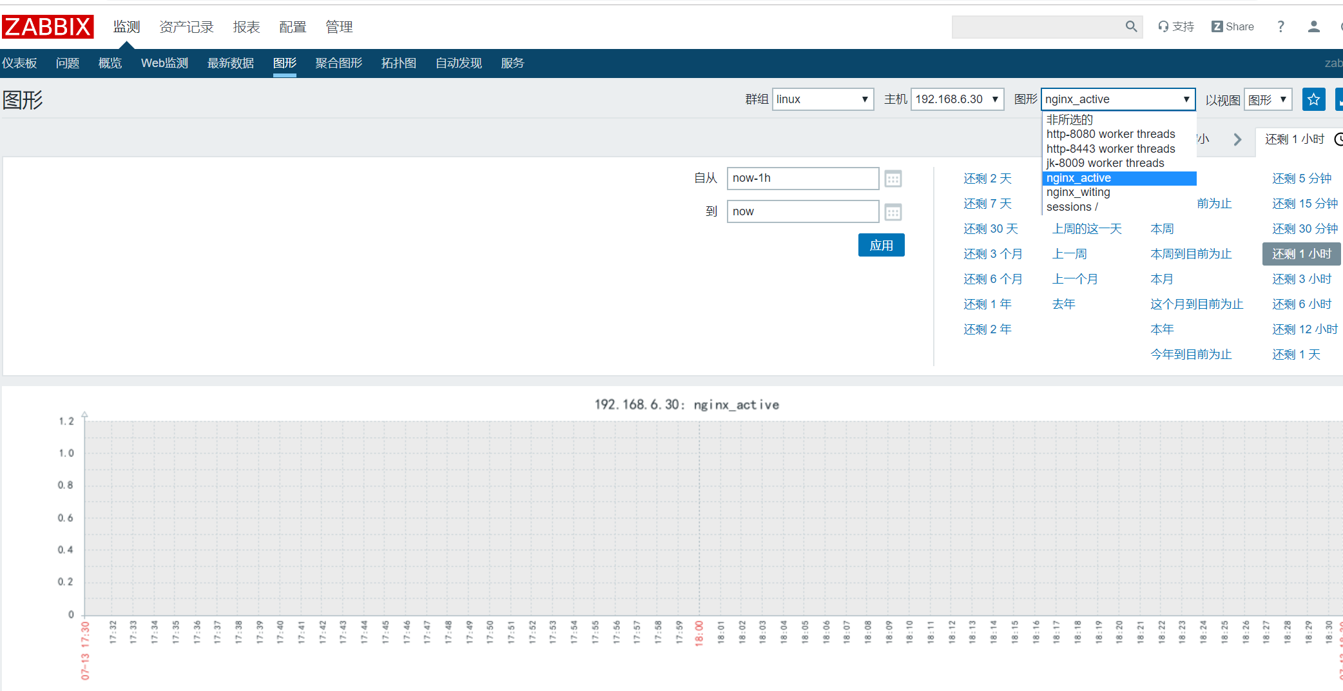
Task: Open calendar picker for 到 field
Action: 893,212
